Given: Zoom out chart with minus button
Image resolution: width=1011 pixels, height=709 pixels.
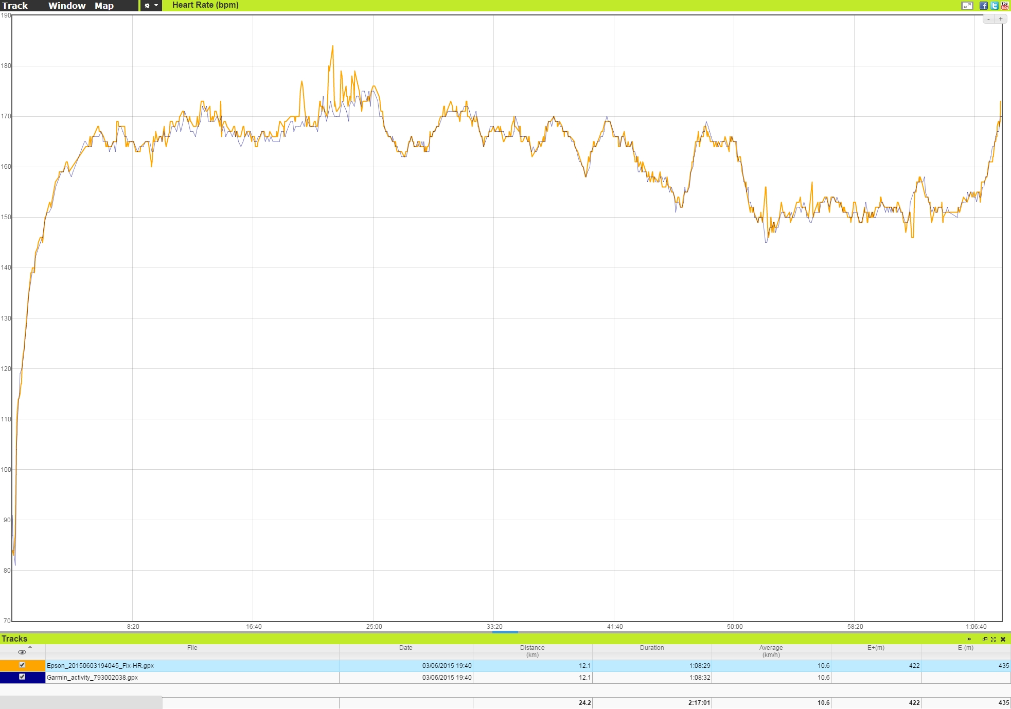Looking at the screenshot, I should click(x=988, y=19).
